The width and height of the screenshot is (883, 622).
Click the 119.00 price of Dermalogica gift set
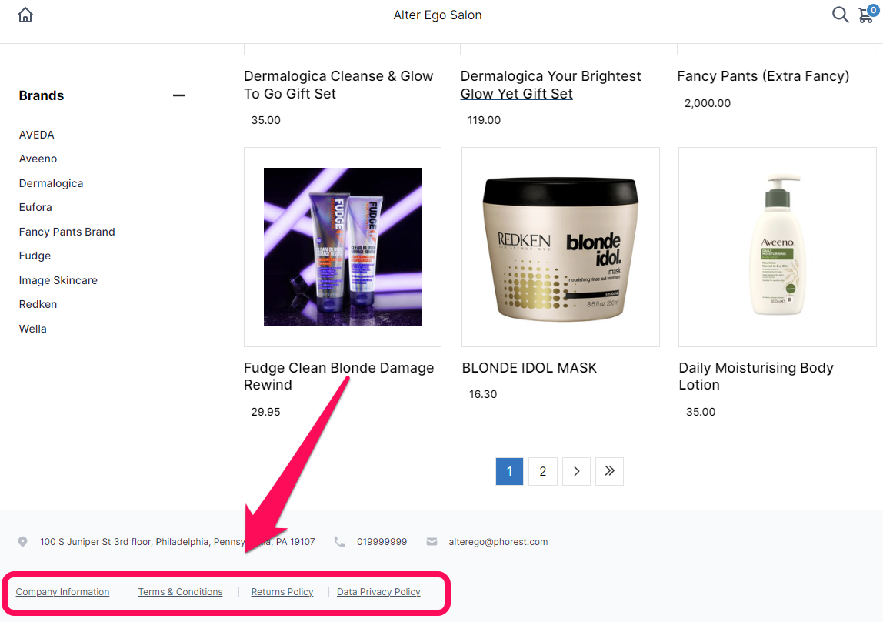tap(485, 120)
